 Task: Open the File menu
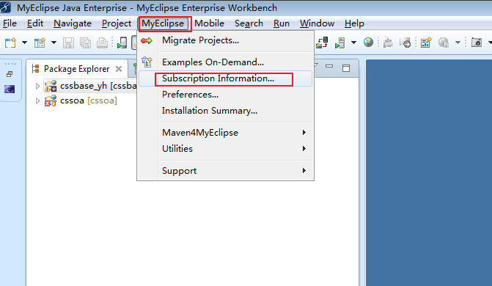point(10,23)
